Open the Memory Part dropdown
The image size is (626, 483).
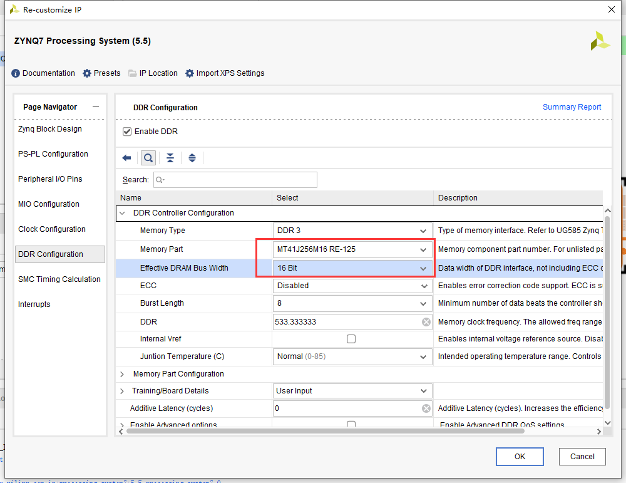352,249
